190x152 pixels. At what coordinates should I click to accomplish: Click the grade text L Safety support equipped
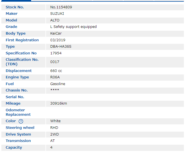click(x=74, y=27)
